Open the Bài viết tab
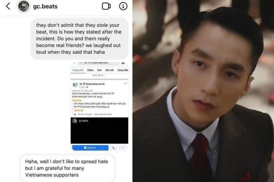Screen dimensions: 274x182 coord(110,70)
